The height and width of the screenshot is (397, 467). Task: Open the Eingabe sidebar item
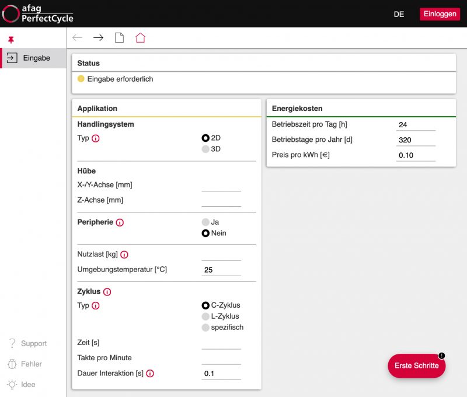tap(34, 58)
